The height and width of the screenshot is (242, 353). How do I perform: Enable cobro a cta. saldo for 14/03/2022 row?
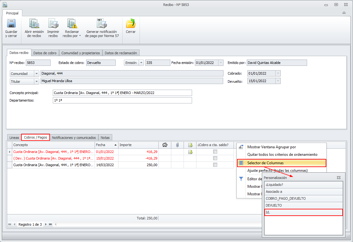(x=215, y=165)
